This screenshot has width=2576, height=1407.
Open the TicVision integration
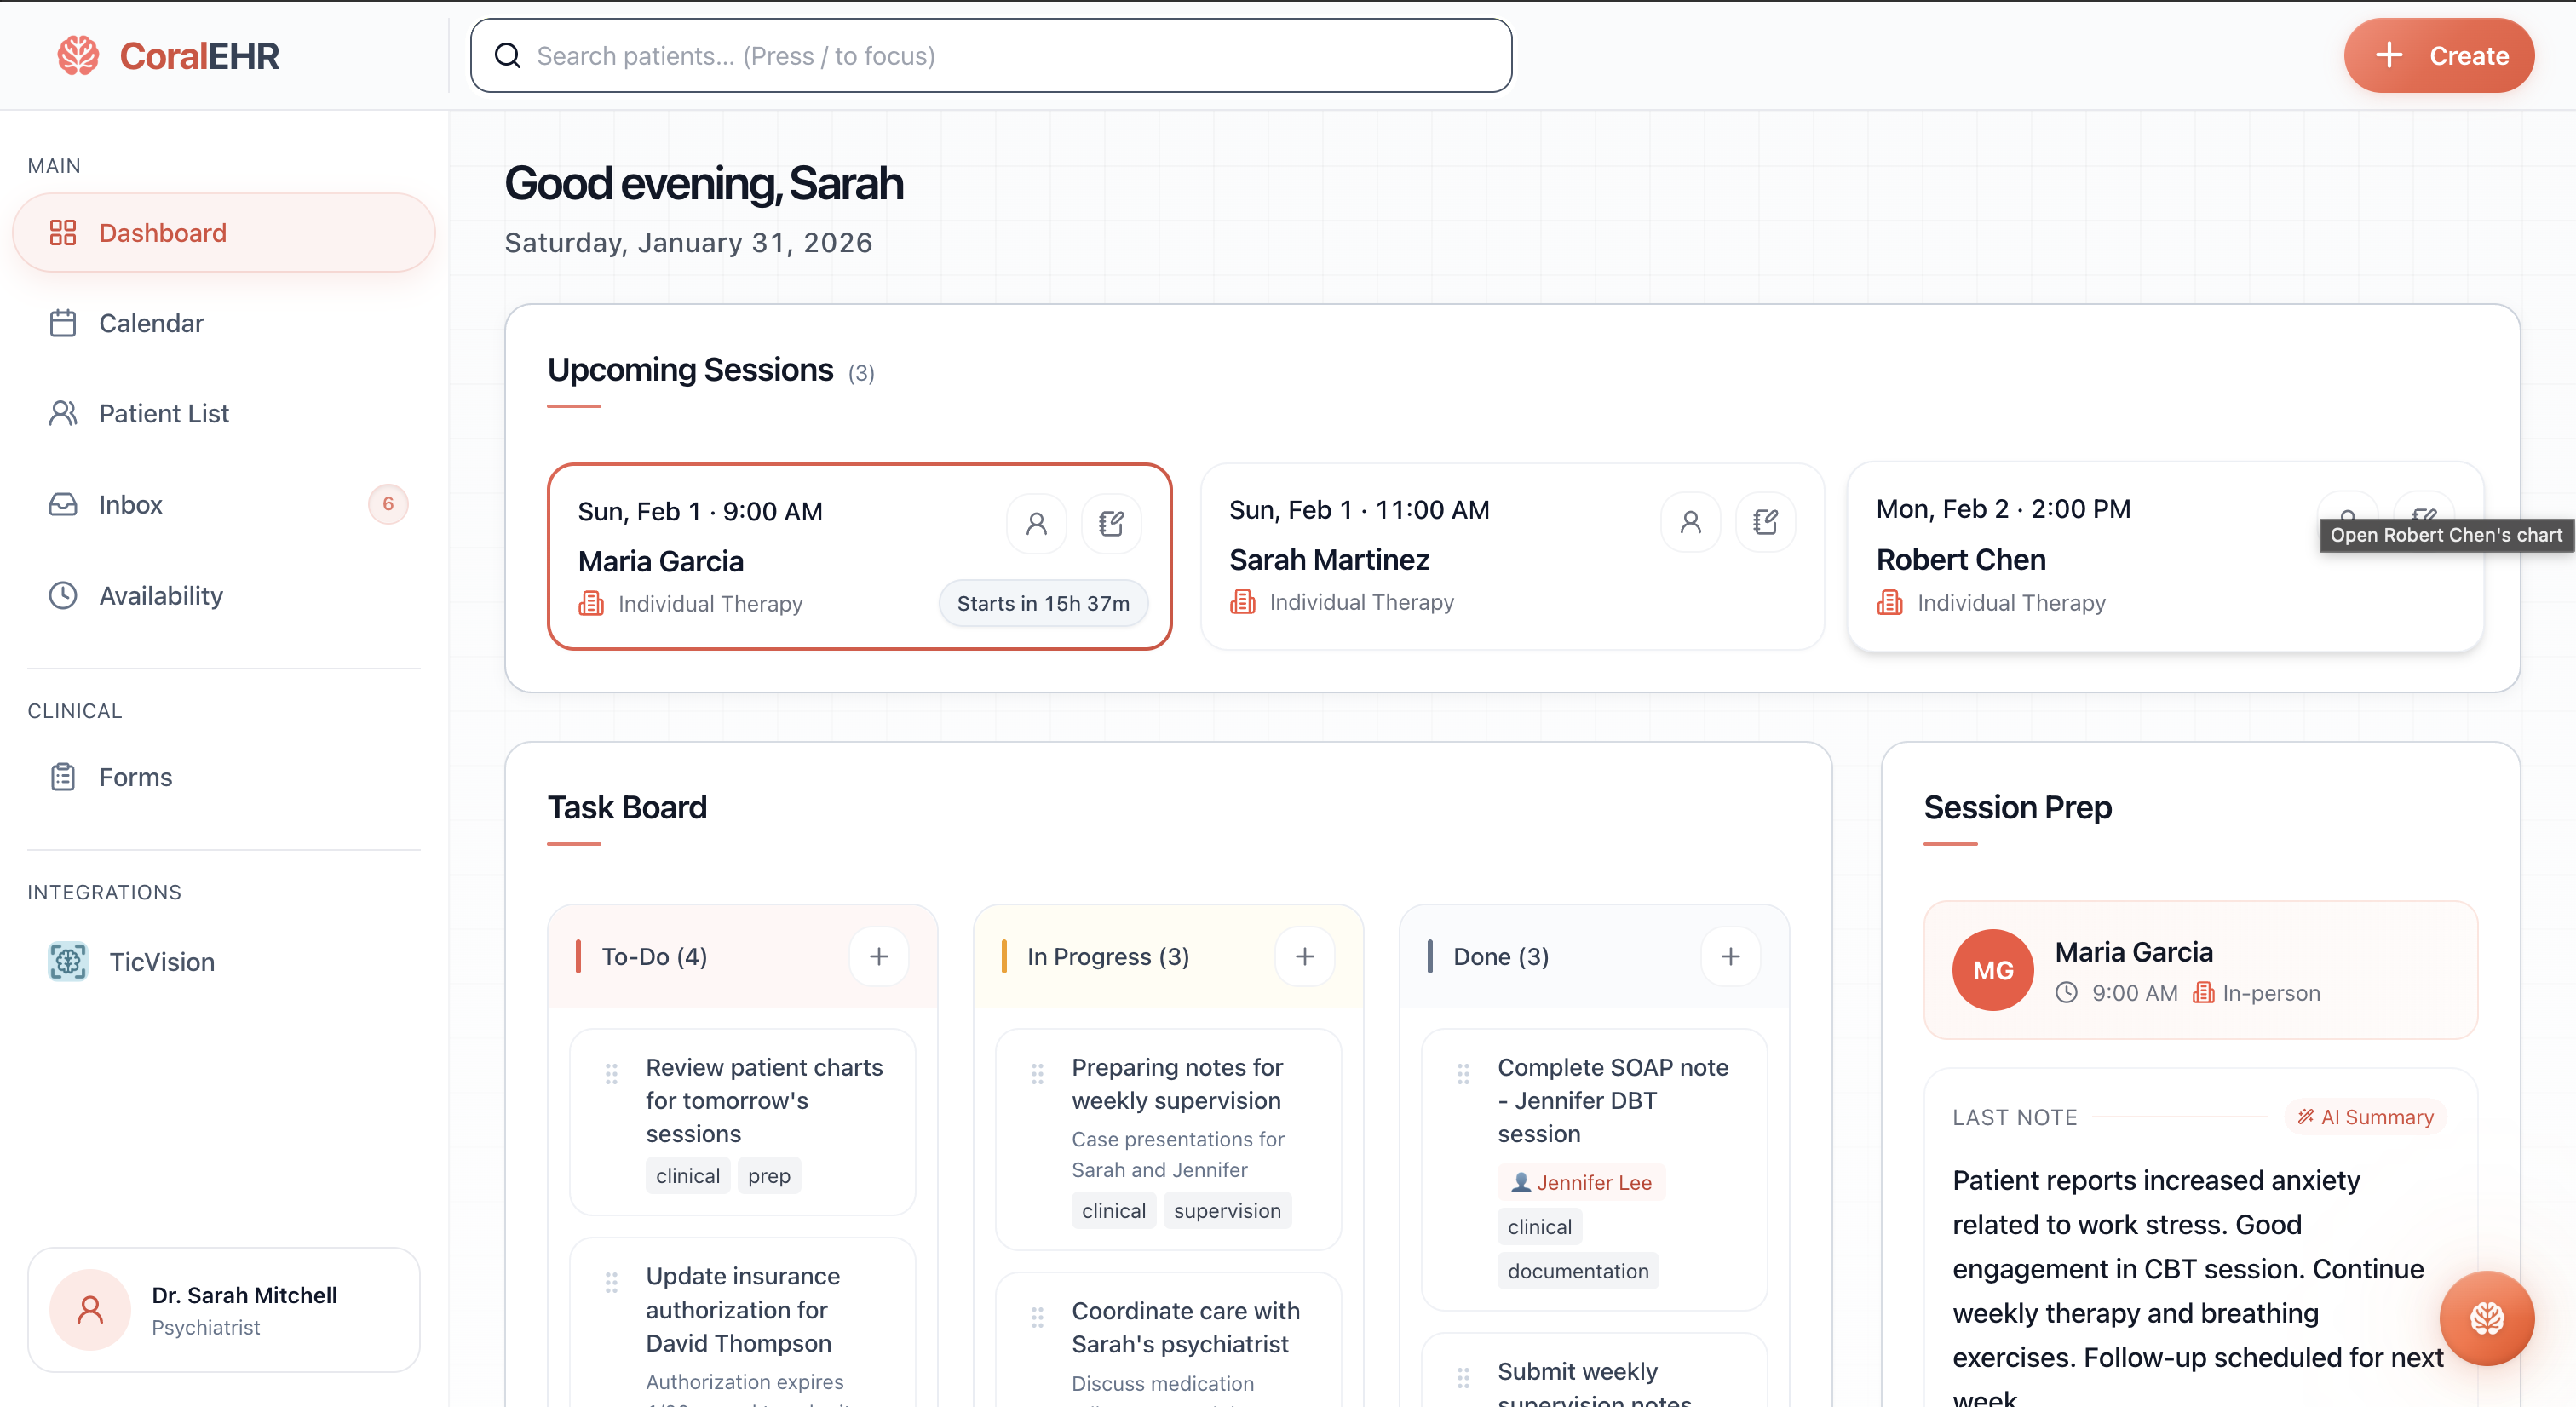[x=161, y=961]
